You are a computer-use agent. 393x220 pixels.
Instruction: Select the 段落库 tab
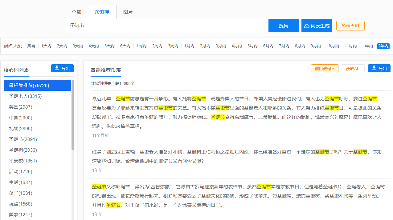point(102,12)
